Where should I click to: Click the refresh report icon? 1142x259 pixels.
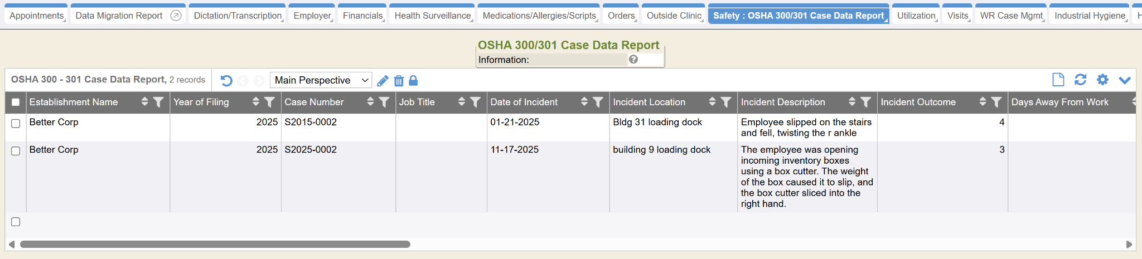(1080, 80)
